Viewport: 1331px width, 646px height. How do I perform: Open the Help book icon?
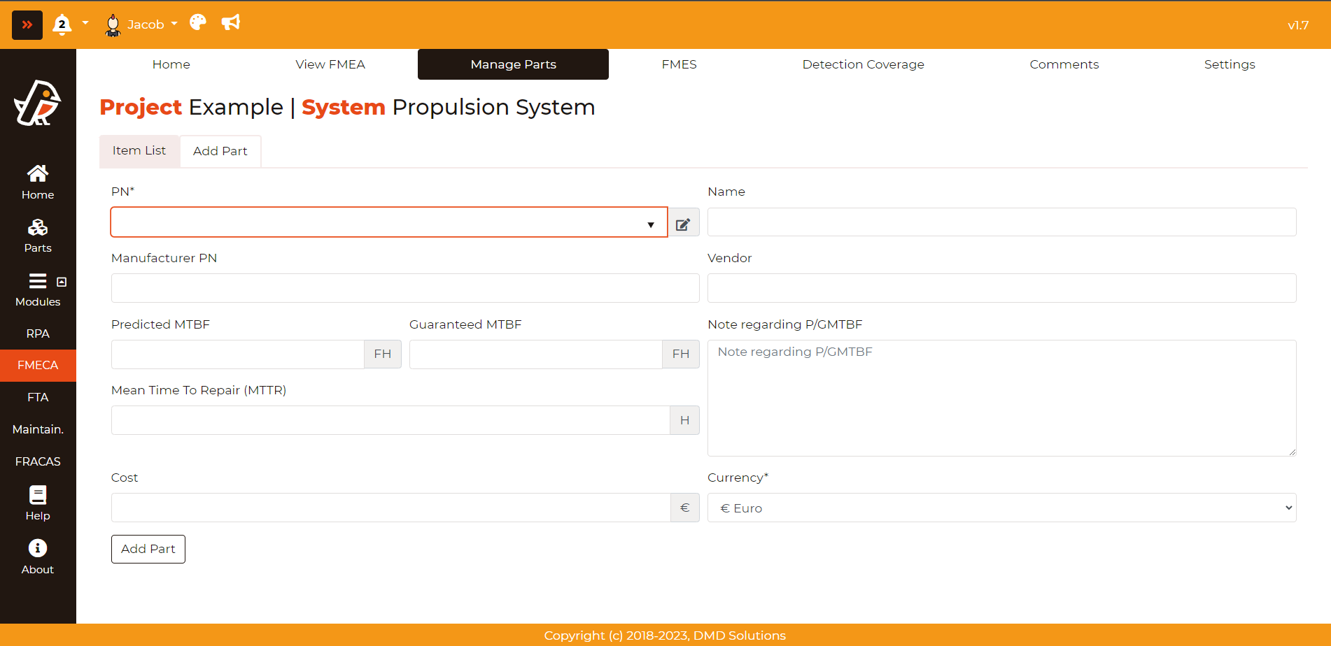(38, 503)
